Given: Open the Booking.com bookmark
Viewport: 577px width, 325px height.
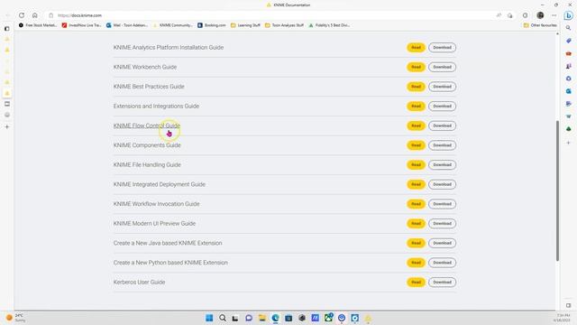Looking at the screenshot, I should coord(212,25).
